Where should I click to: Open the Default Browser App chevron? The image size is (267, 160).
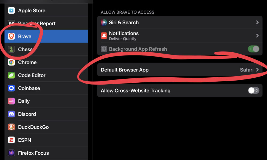(257, 70)
